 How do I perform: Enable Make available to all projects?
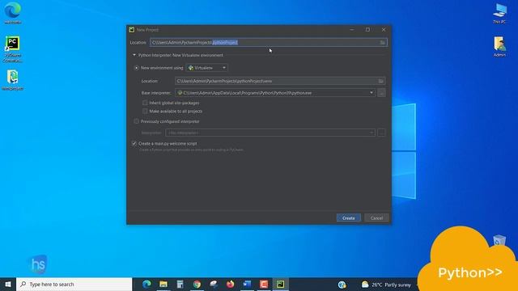[x=145, y=112]
